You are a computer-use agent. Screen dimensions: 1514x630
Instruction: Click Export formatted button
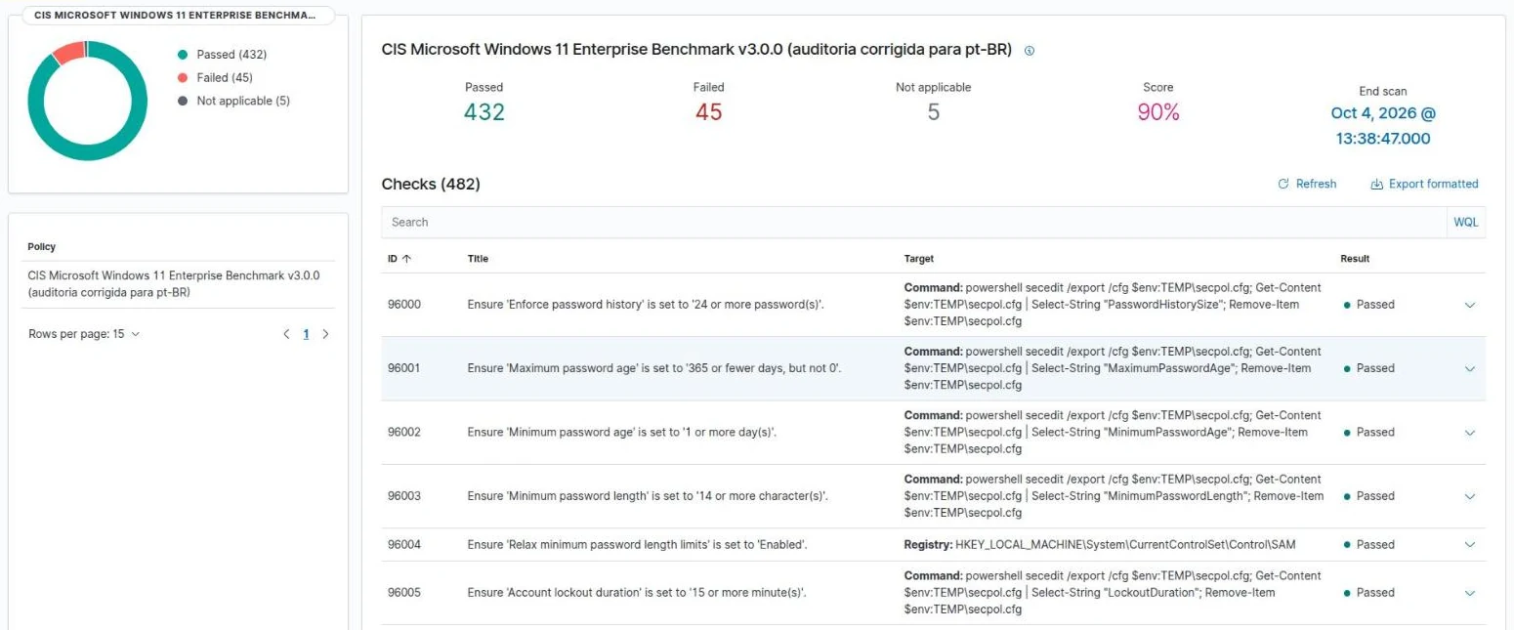tap(1424, 184)
